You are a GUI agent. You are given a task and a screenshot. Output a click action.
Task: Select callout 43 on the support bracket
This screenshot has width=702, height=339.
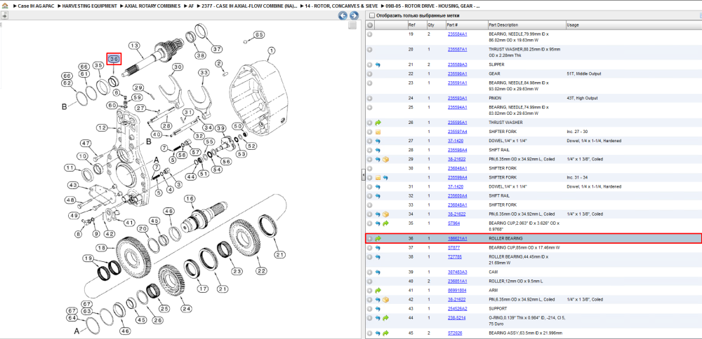coord(73,186)
